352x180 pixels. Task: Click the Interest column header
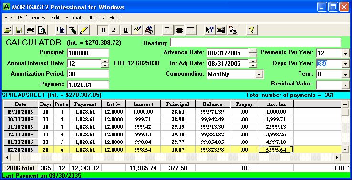[143, 104]
